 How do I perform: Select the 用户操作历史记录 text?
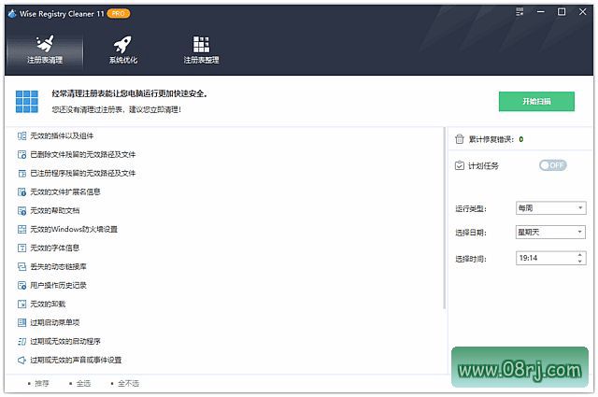tap(58, 285)
